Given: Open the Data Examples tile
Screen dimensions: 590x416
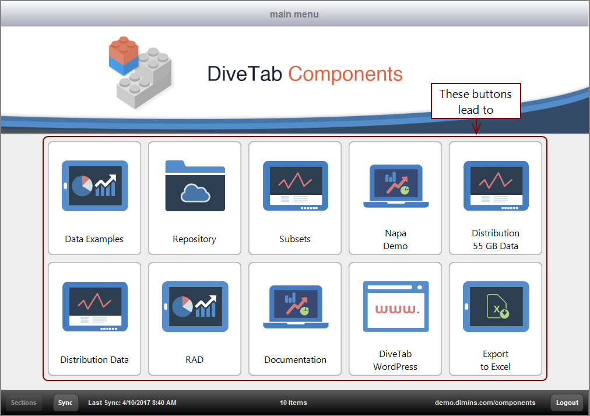Looking at the screenshot, I should click(x=94, y=197).
